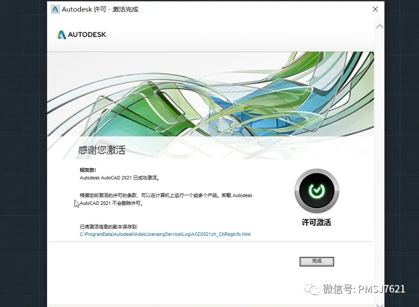Click the scrollbar down arrow at the bottom
This screenshot has height=307, width=419.
(379, 305)
